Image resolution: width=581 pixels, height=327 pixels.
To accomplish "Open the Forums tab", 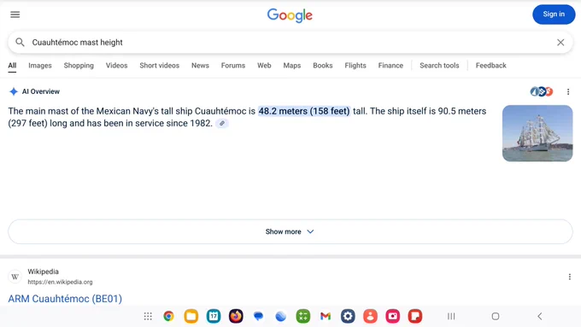I will [x=233, y=66].
